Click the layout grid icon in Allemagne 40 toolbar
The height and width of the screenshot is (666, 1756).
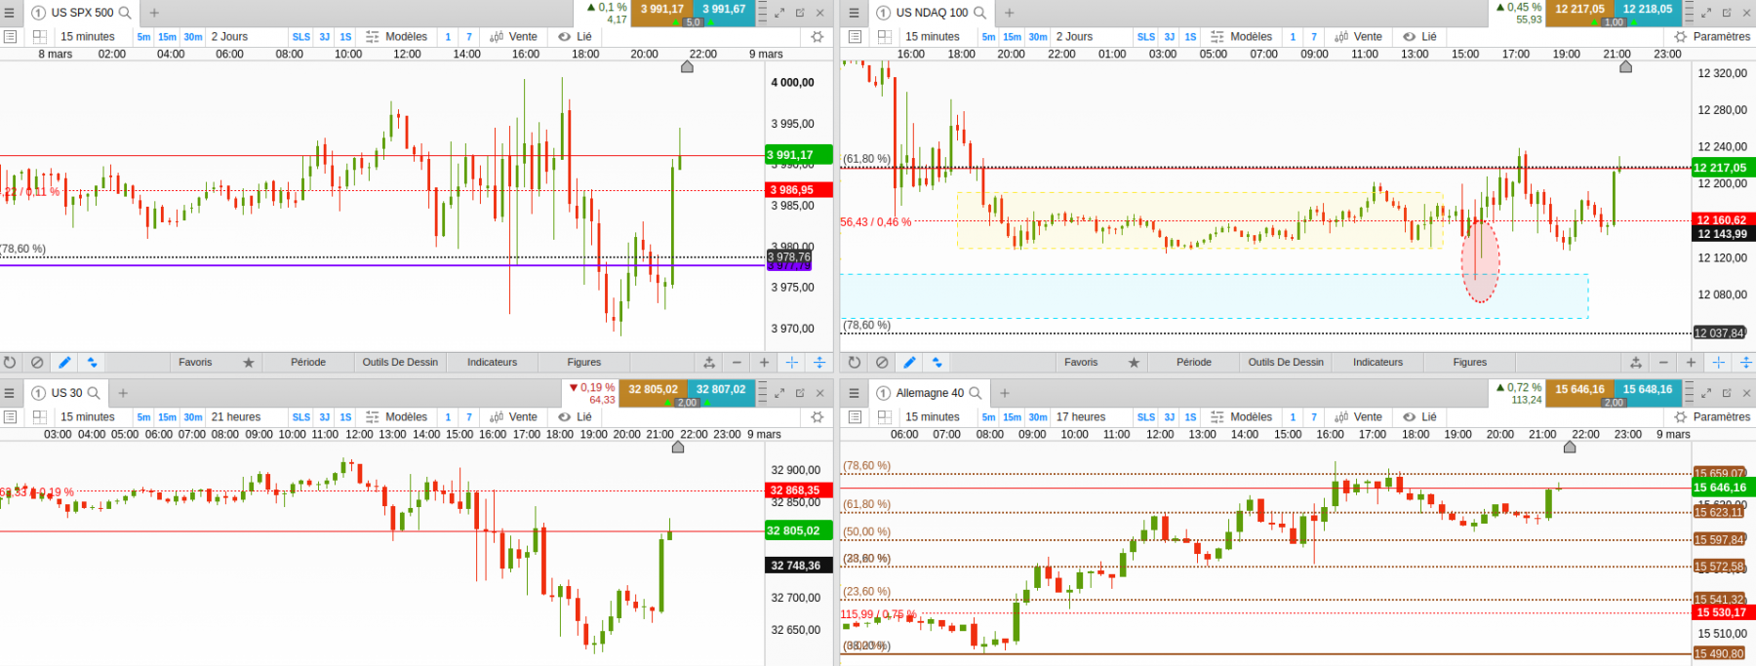[x=885, y=416]
